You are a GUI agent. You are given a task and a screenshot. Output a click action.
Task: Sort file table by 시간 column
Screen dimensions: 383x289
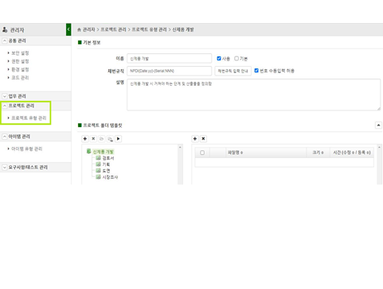[x=352, y=152]
